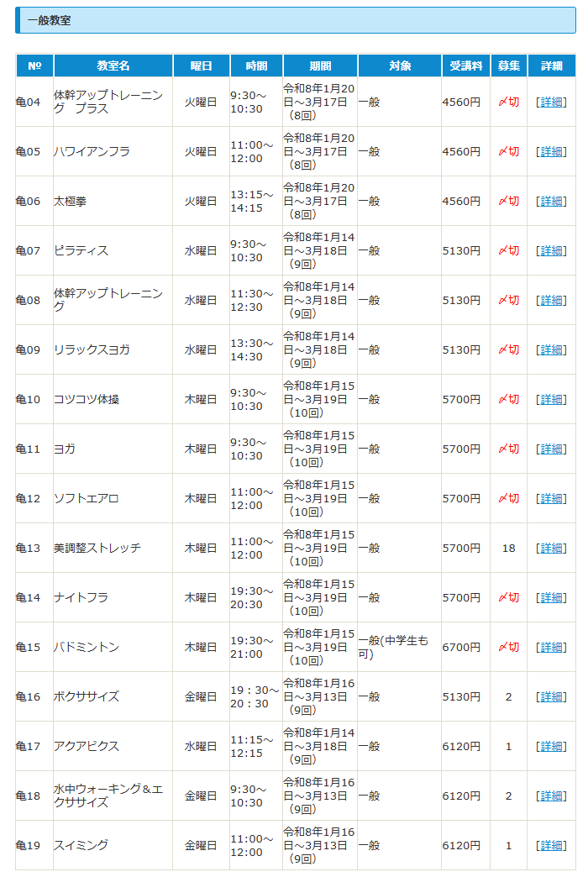Click the 〆切 mark for ソフトエアロ
Image resolution: width=588 pixels, height=877 pixels.
[508, 499]
